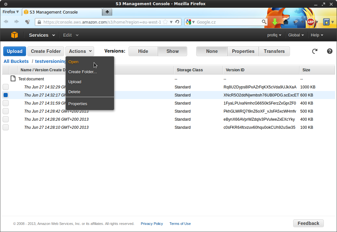This screenshot has width=337, height=232.
Task: Click version ID c0sFKR64fcvzuv60hqu0okCUh92uSw35
Action: pos(259,127)
